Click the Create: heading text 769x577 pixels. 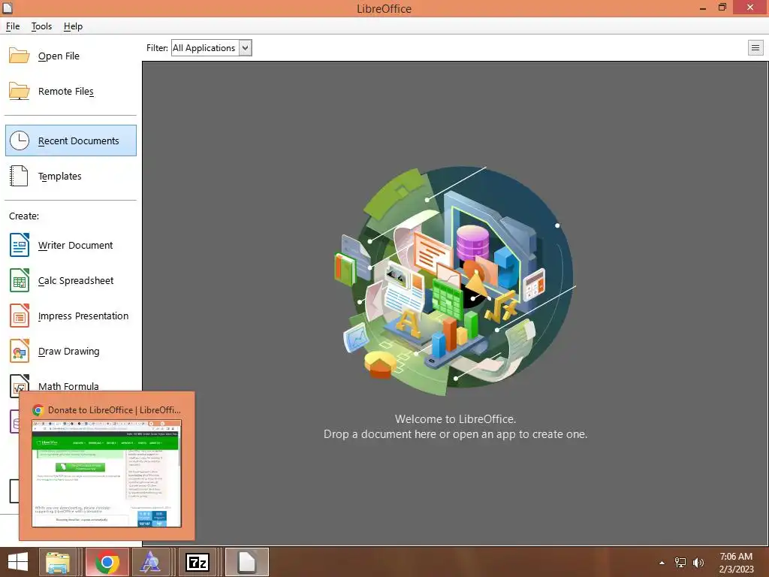pyautogui.click(x=24, y=216)
